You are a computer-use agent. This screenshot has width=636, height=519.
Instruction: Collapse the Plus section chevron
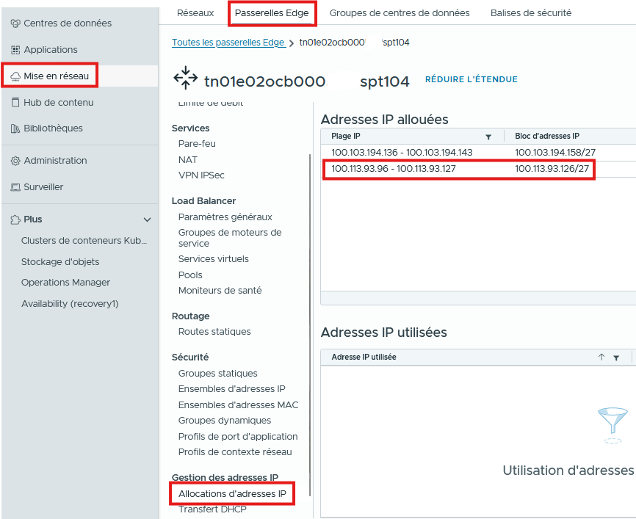(147, 219)
